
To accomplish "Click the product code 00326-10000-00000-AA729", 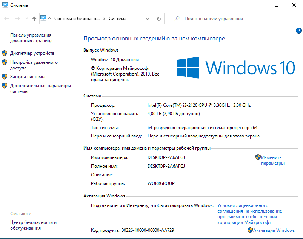I will [x=148, y=230].
